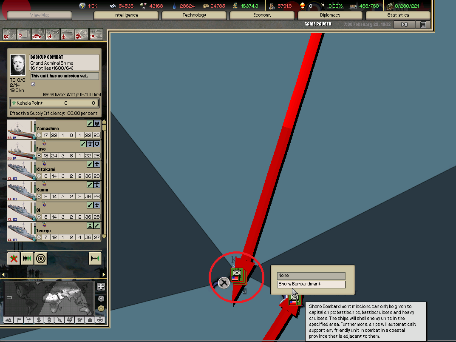Screen dimensions: 456x342
Task: Open the Diplomacy tab
Action: [x=330, y=15]
